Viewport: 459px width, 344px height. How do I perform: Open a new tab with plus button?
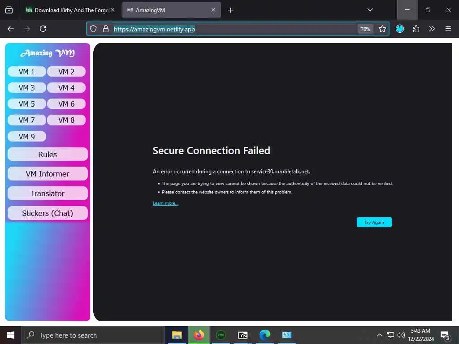(230, 10)
